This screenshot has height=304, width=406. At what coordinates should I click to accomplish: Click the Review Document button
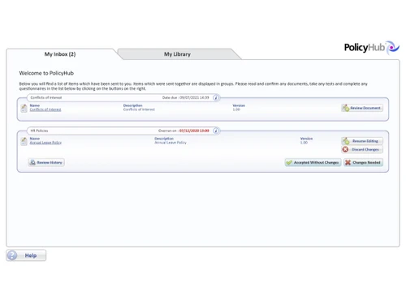point(362,108)
